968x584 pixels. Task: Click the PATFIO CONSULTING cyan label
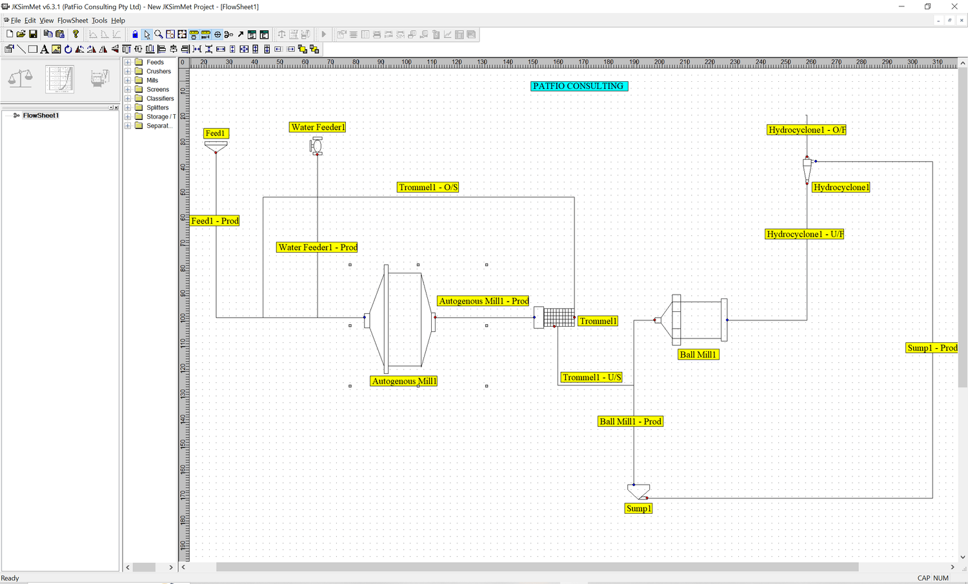578,86
